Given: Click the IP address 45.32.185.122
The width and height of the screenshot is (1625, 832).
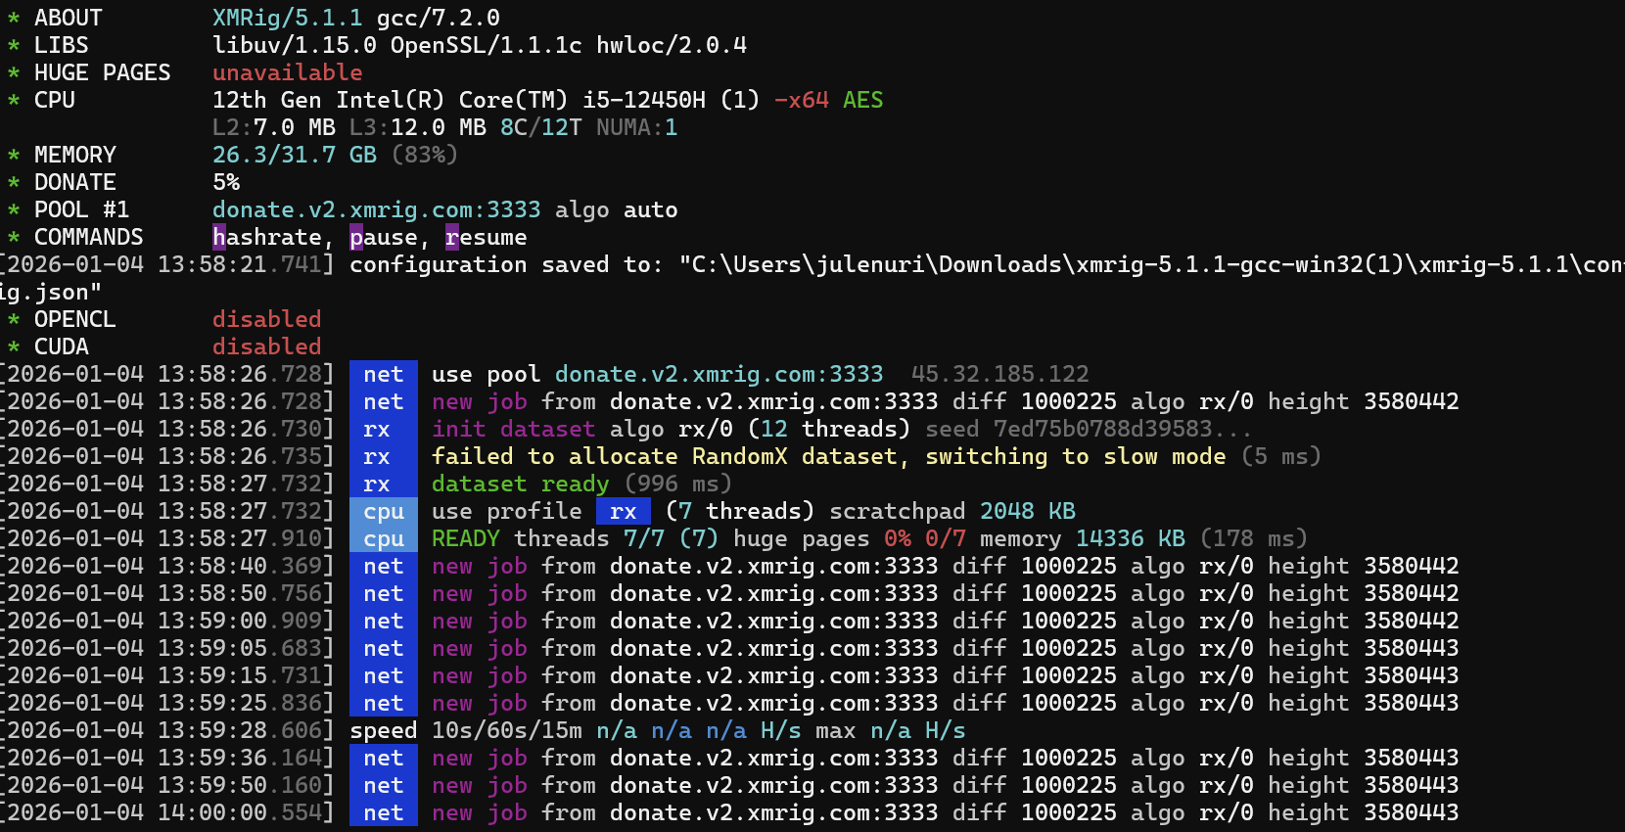Looking at the screenshot, I should [999, 375].
